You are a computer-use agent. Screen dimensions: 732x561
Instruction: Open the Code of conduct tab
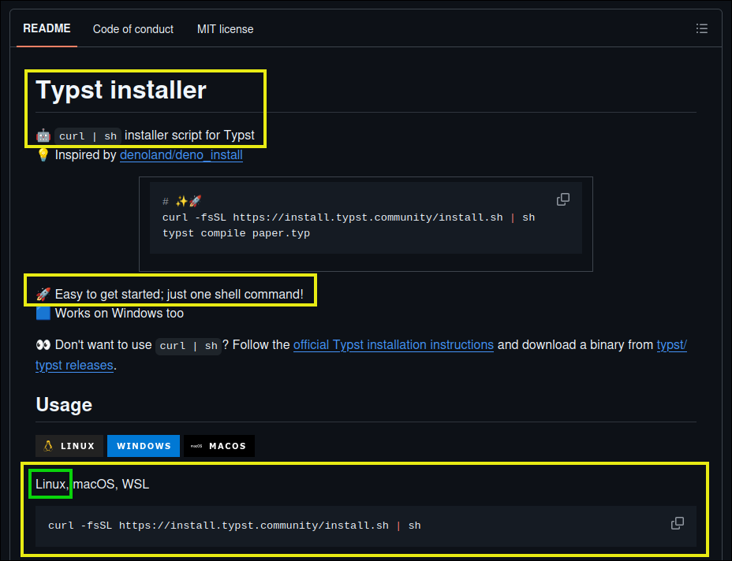pyautogui.click(x=133, y=29)
